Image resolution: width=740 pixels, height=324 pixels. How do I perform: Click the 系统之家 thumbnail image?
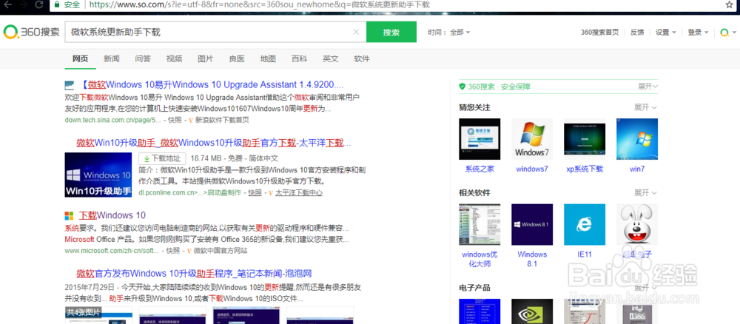(x=480, y=139)
